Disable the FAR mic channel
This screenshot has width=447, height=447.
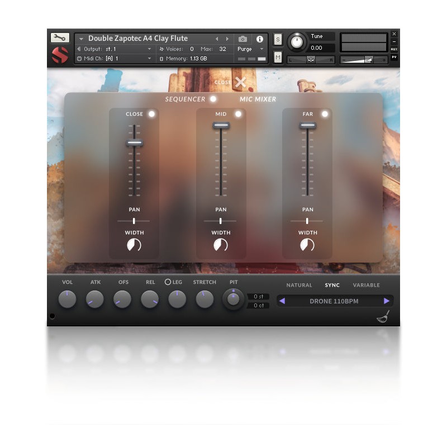(325, 114)
